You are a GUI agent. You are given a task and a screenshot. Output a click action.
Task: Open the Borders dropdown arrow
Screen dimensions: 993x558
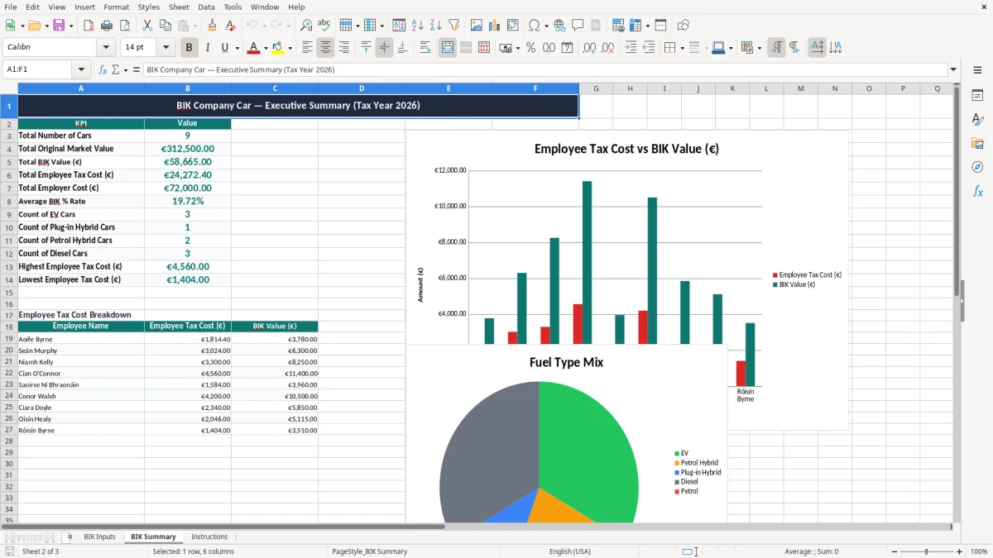coord(684,48)
